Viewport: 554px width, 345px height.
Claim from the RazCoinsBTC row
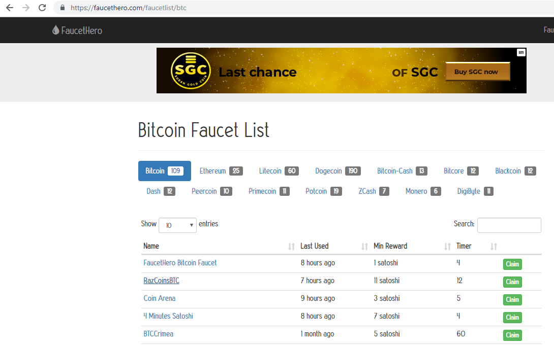(512, 282)
